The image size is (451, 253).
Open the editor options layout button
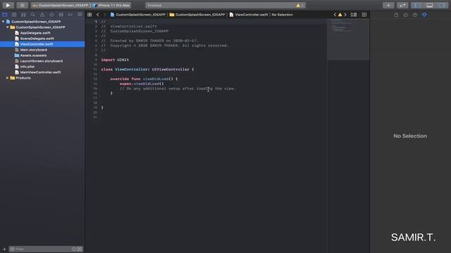[354, 15]
